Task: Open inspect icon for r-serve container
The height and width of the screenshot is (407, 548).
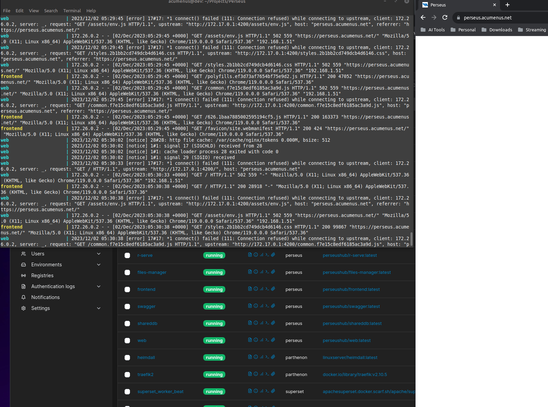Action: tap(256, 255)
